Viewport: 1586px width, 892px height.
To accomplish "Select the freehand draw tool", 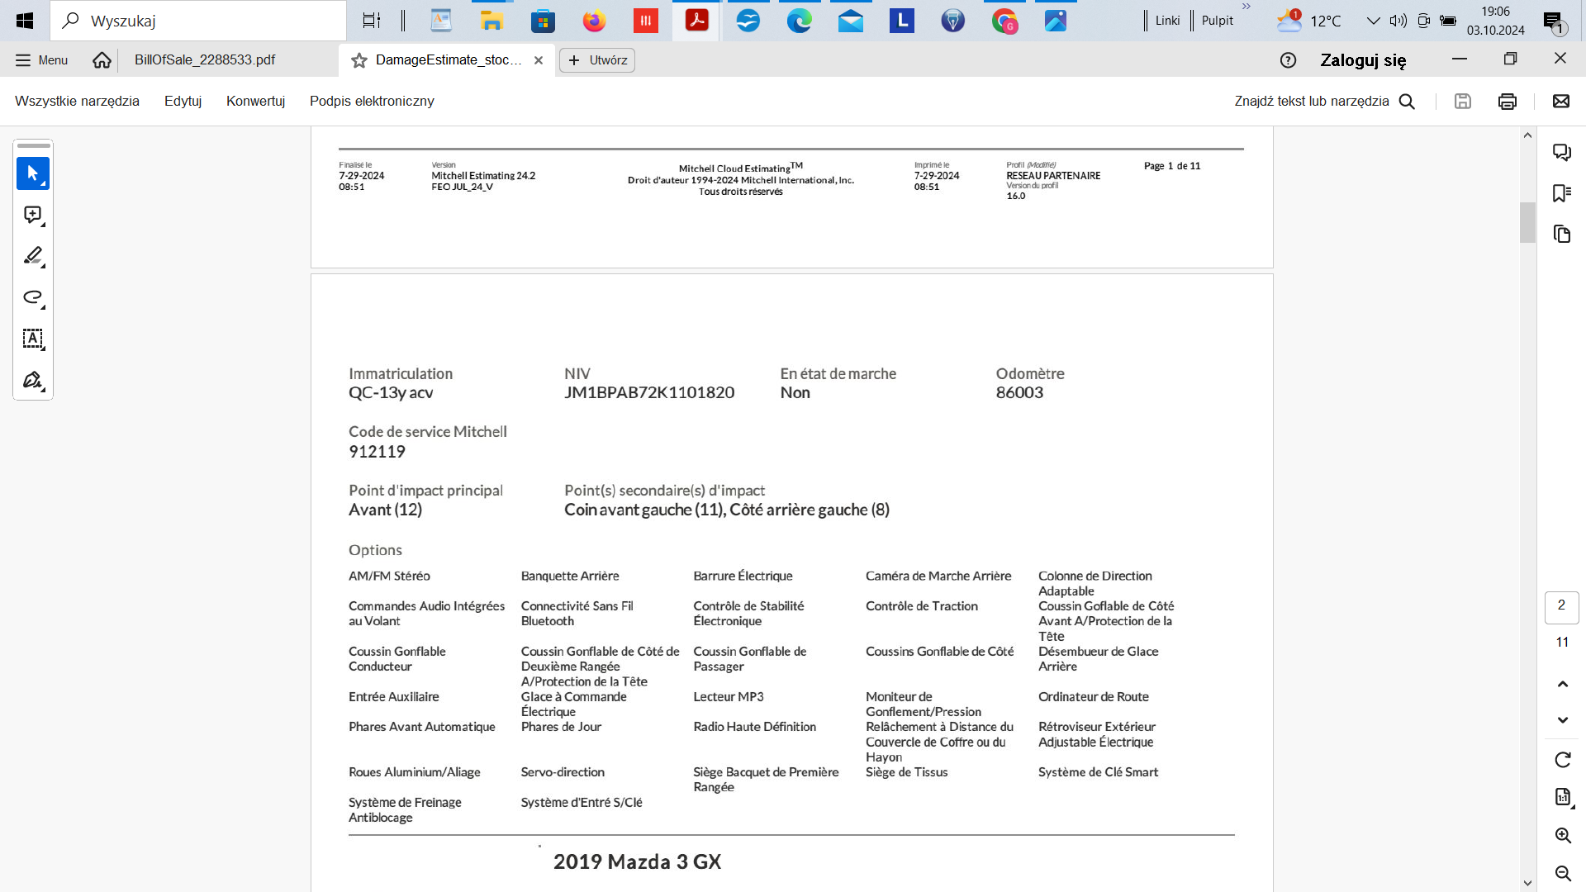I will point(33,297).
